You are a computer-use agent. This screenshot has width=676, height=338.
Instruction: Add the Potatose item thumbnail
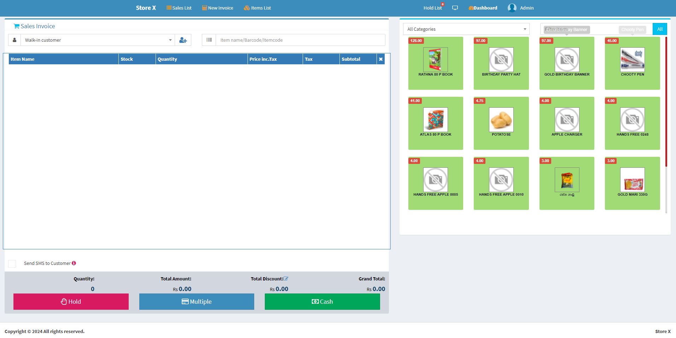coord(501,120)
